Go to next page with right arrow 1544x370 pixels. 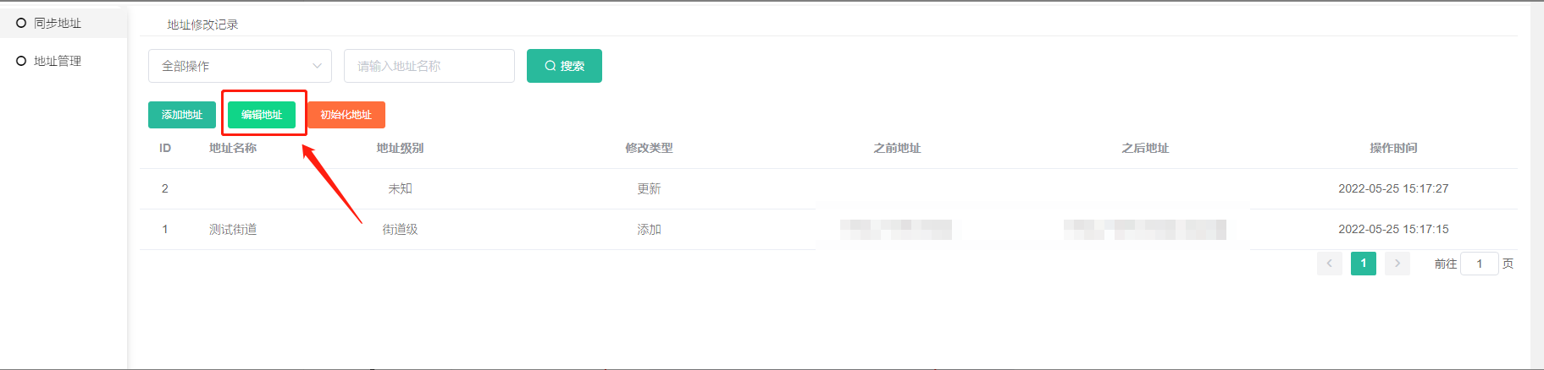[x=1397, y=264]
